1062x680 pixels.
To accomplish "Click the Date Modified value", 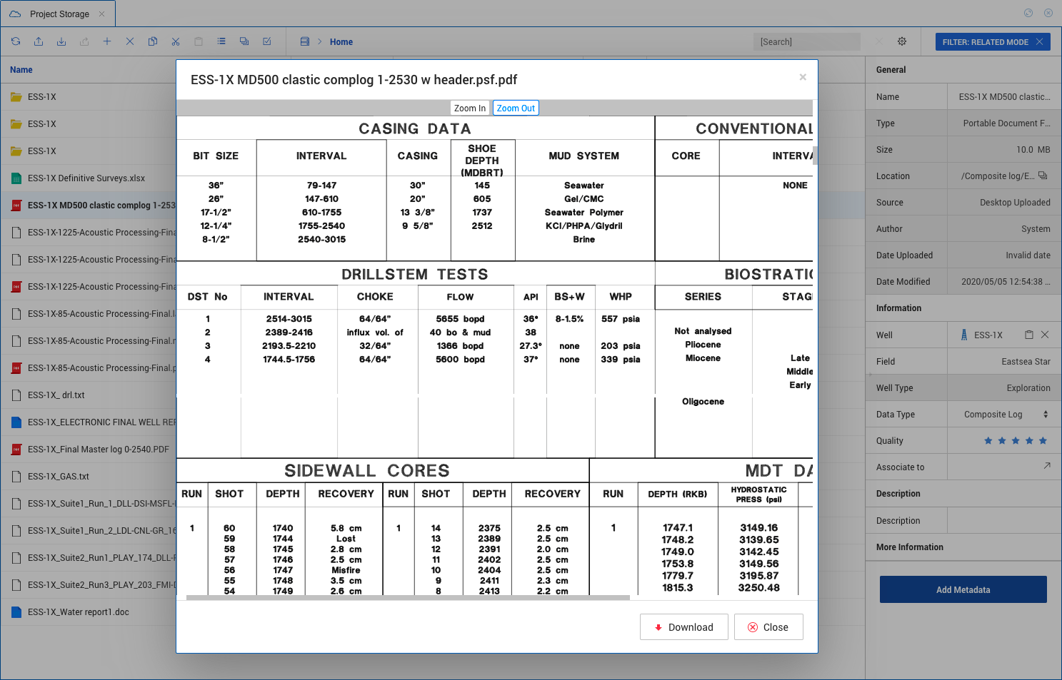I will pos(1006,282).
